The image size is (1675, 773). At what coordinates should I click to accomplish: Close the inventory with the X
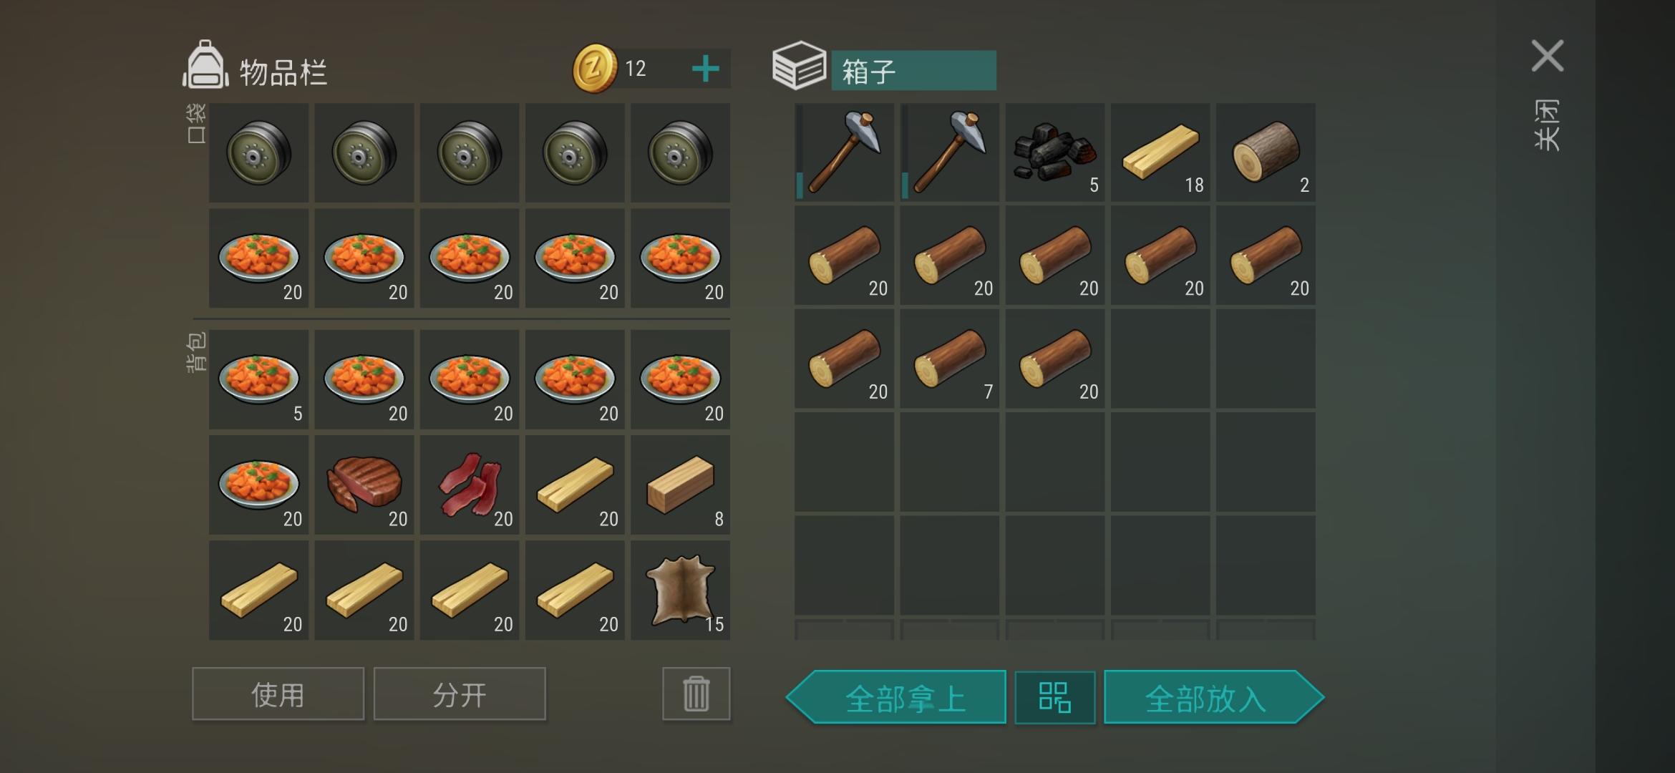(1547, 56)
